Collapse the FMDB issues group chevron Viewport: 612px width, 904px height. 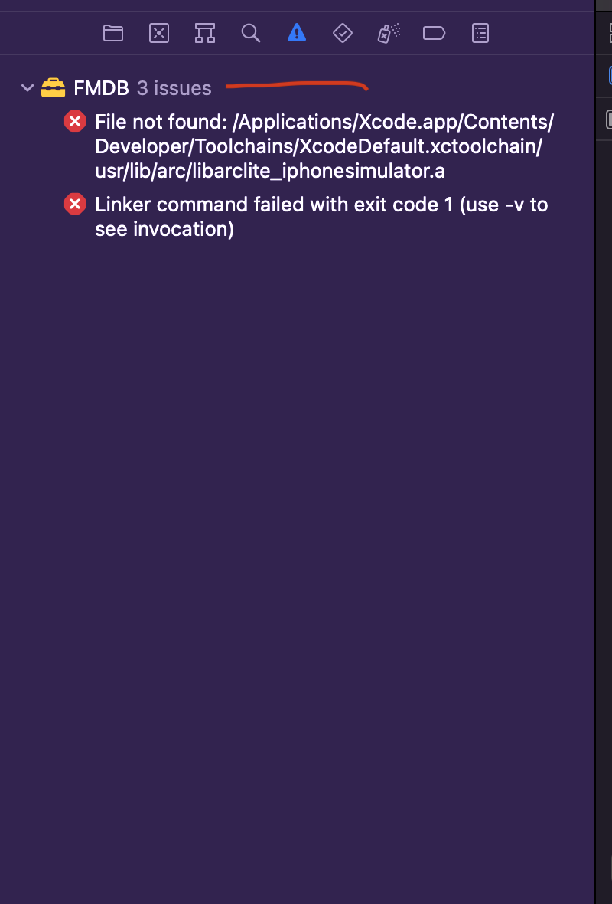(x=27, y=87)
